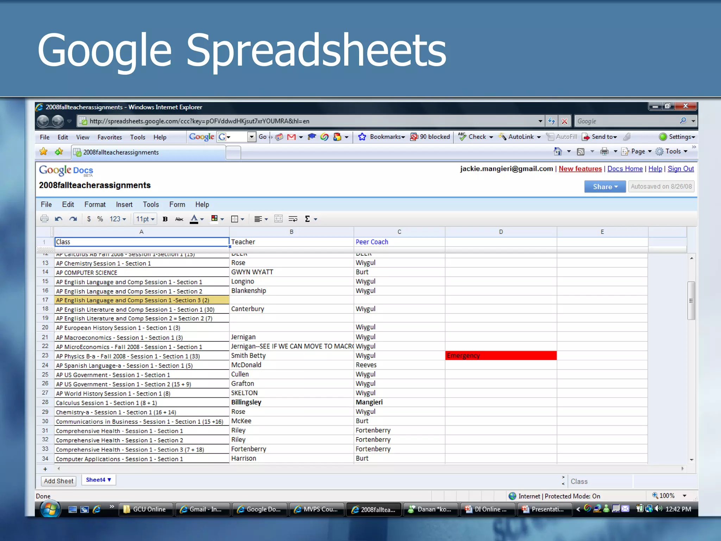Click the Windows Start button
This screenshot has width=721, height=541.
[x=50, y=509]
